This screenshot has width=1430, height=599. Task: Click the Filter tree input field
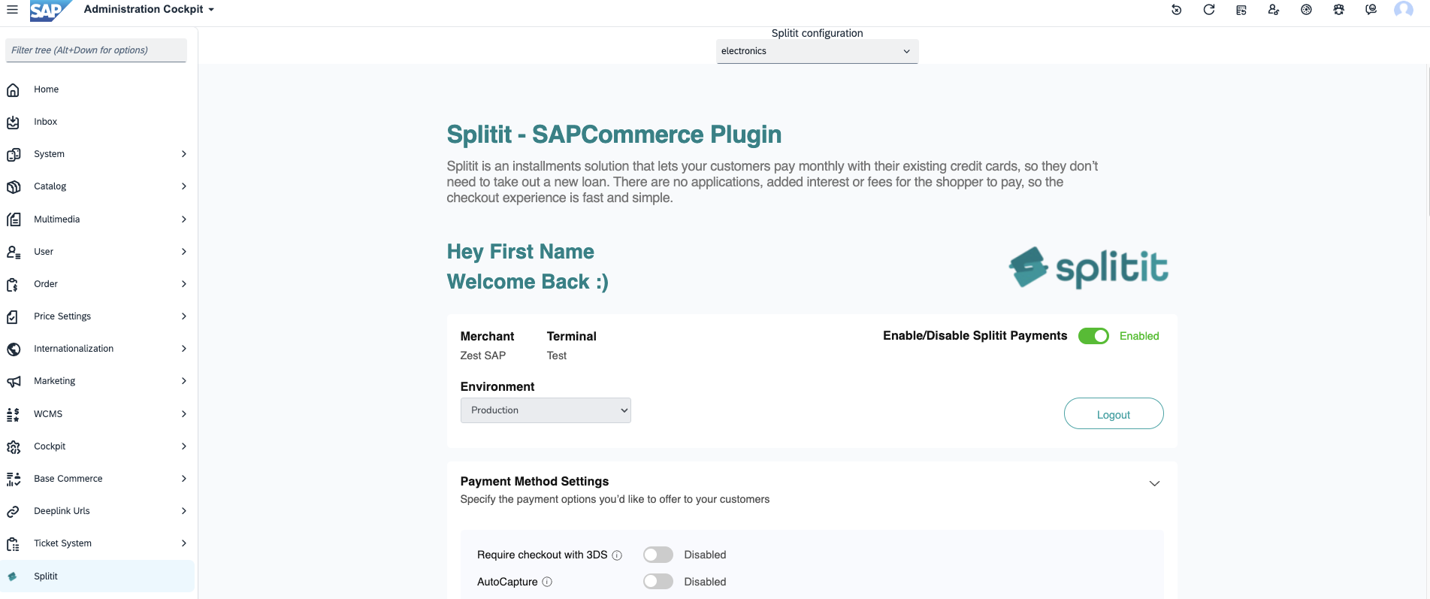coord(95,50)
